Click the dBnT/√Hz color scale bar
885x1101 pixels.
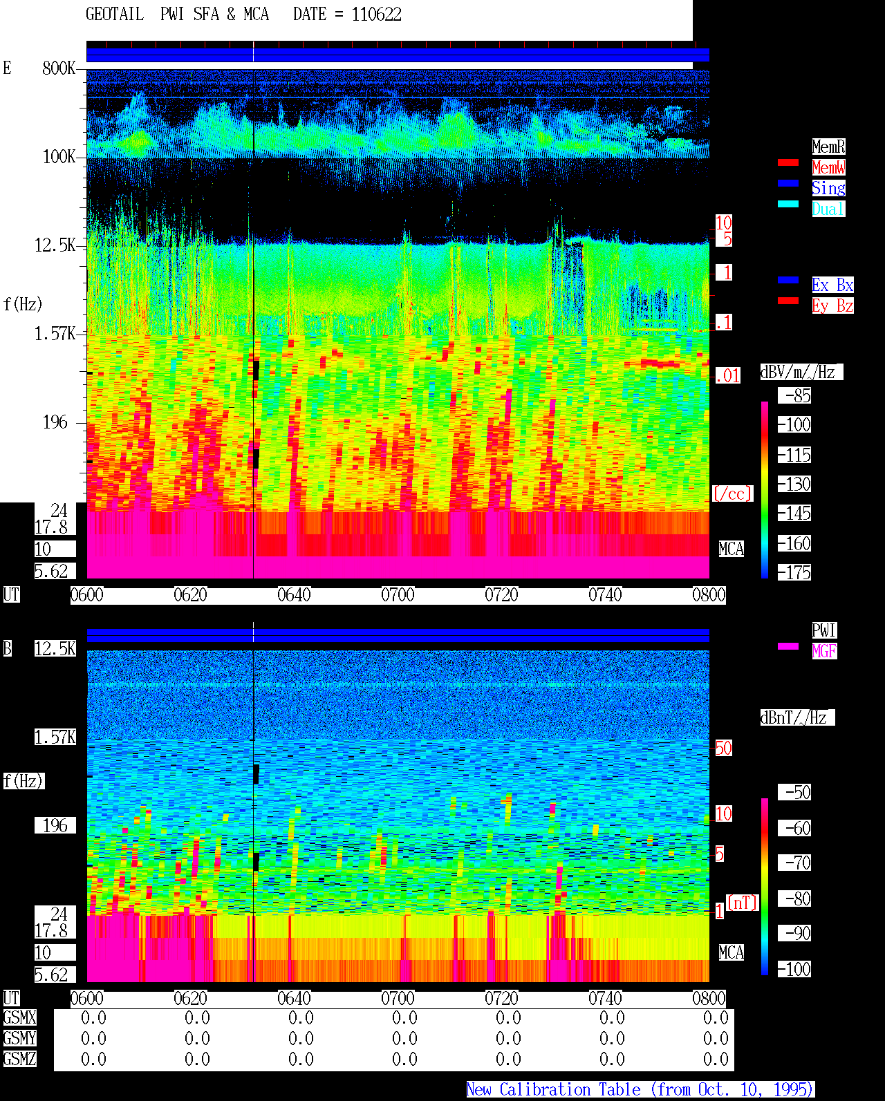pyautogui.click(x=765, y=887)
